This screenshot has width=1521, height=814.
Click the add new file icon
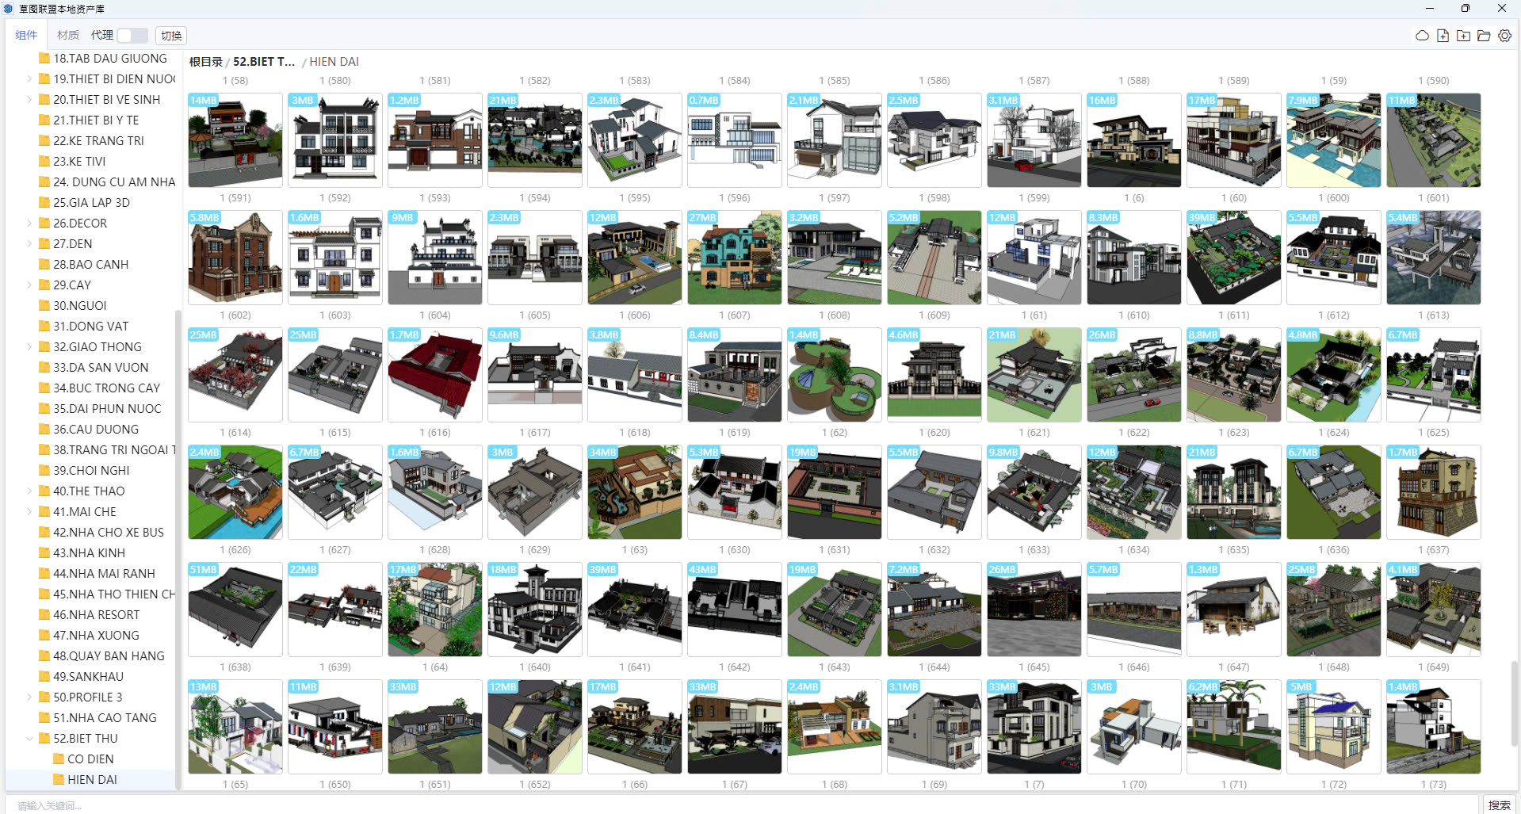(x=1443, y=36)
